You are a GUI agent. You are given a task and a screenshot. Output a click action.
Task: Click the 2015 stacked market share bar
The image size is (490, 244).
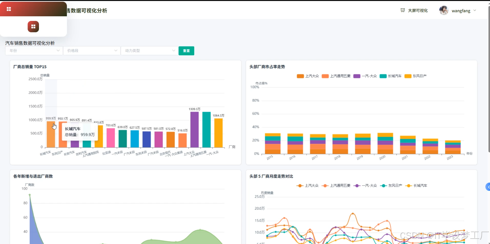tap(273, 144)
